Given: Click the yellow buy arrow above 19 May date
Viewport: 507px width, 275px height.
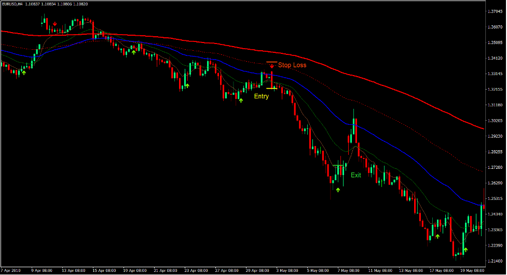Looking at the screenshot, I should coord(465,250).
